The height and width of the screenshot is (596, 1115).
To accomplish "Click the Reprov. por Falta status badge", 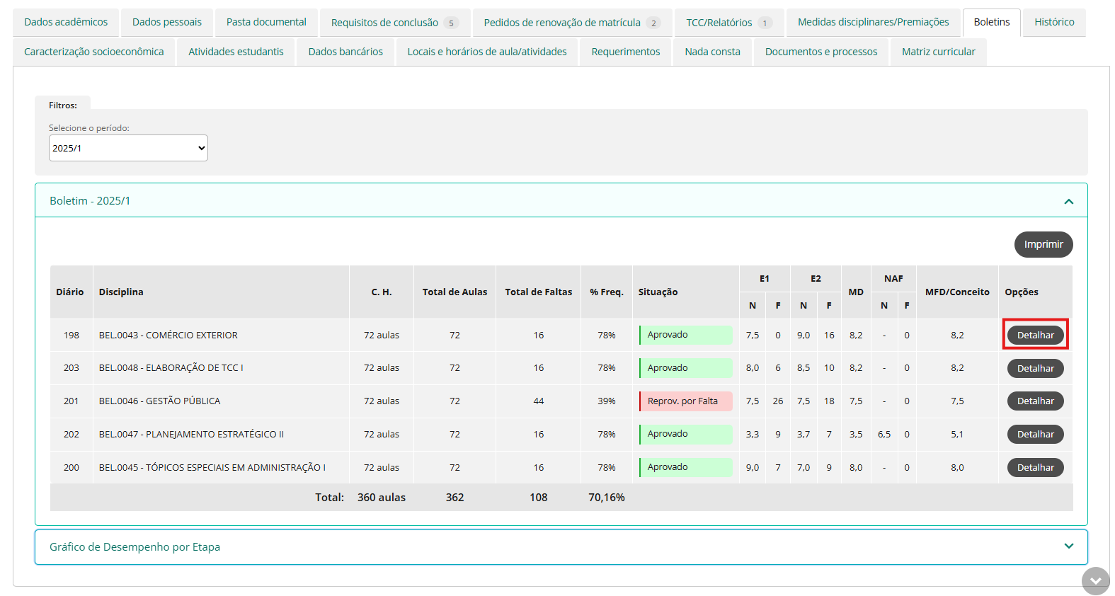I will pos(685,401).
